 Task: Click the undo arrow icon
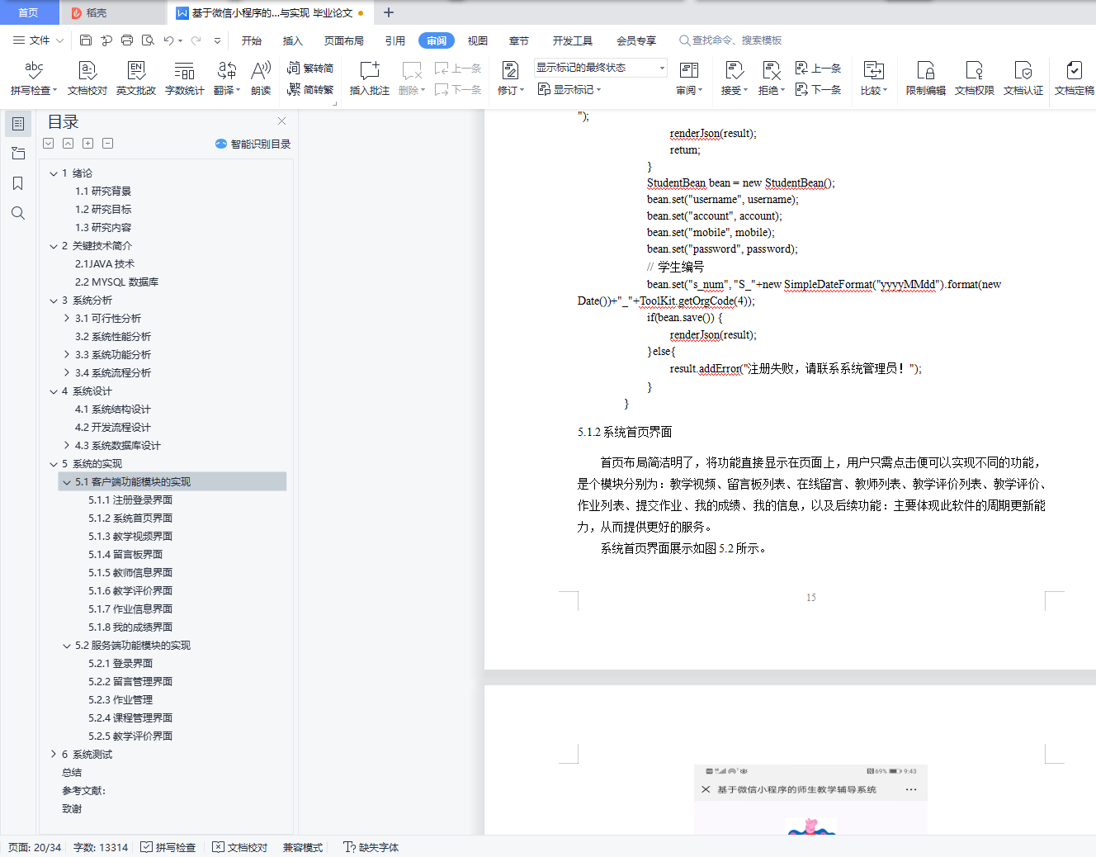tap(168, 40)
